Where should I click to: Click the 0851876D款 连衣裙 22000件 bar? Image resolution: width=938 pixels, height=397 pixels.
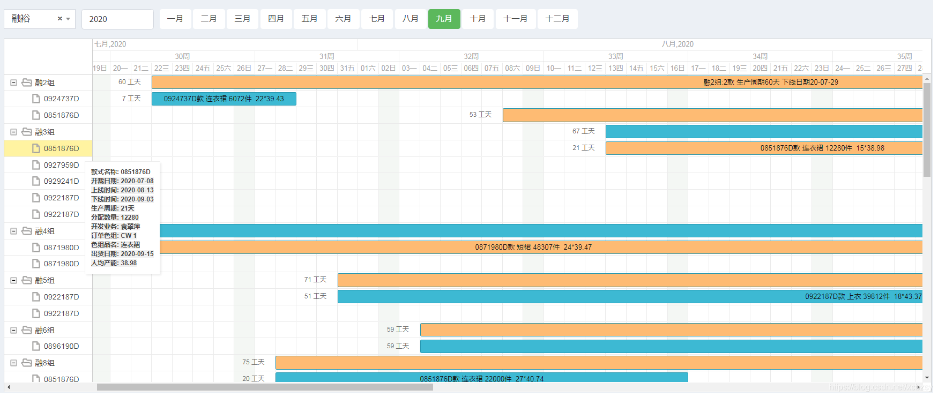(482, 378)
